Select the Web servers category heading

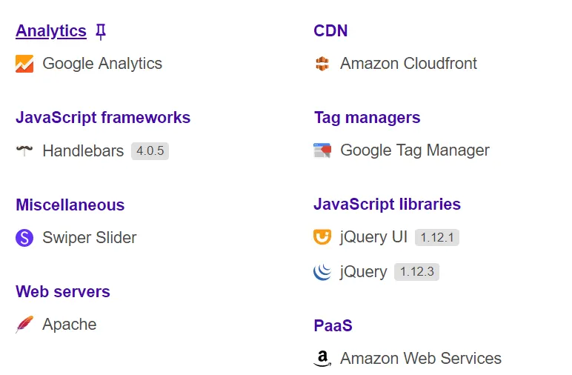pos(63,291)
